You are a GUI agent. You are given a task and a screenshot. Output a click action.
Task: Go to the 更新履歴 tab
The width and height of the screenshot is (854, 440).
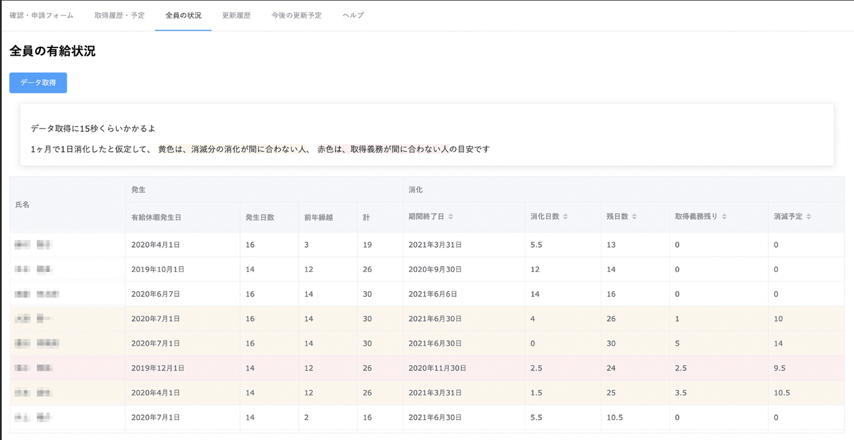236,15
